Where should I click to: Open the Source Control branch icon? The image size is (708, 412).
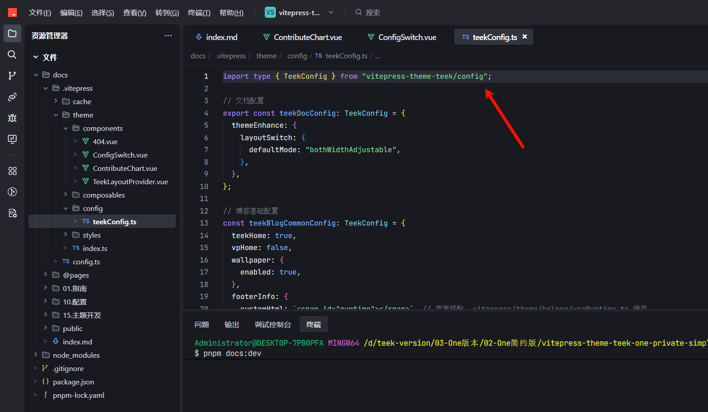coord(12,76)
